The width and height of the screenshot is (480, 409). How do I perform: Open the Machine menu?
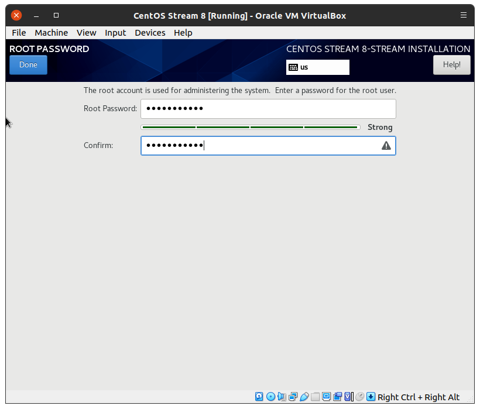click(51, 33)
